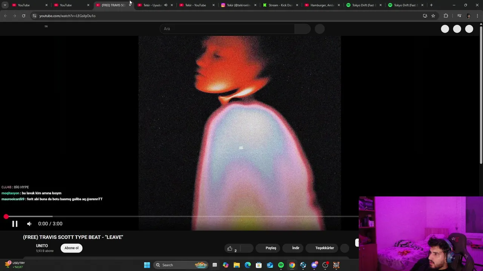Click the taskbar Search box
This screenshot has width=483, height=271.
coord(181,265)
